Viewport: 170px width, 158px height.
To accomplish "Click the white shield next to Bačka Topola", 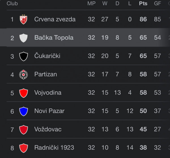I will 24,38.
